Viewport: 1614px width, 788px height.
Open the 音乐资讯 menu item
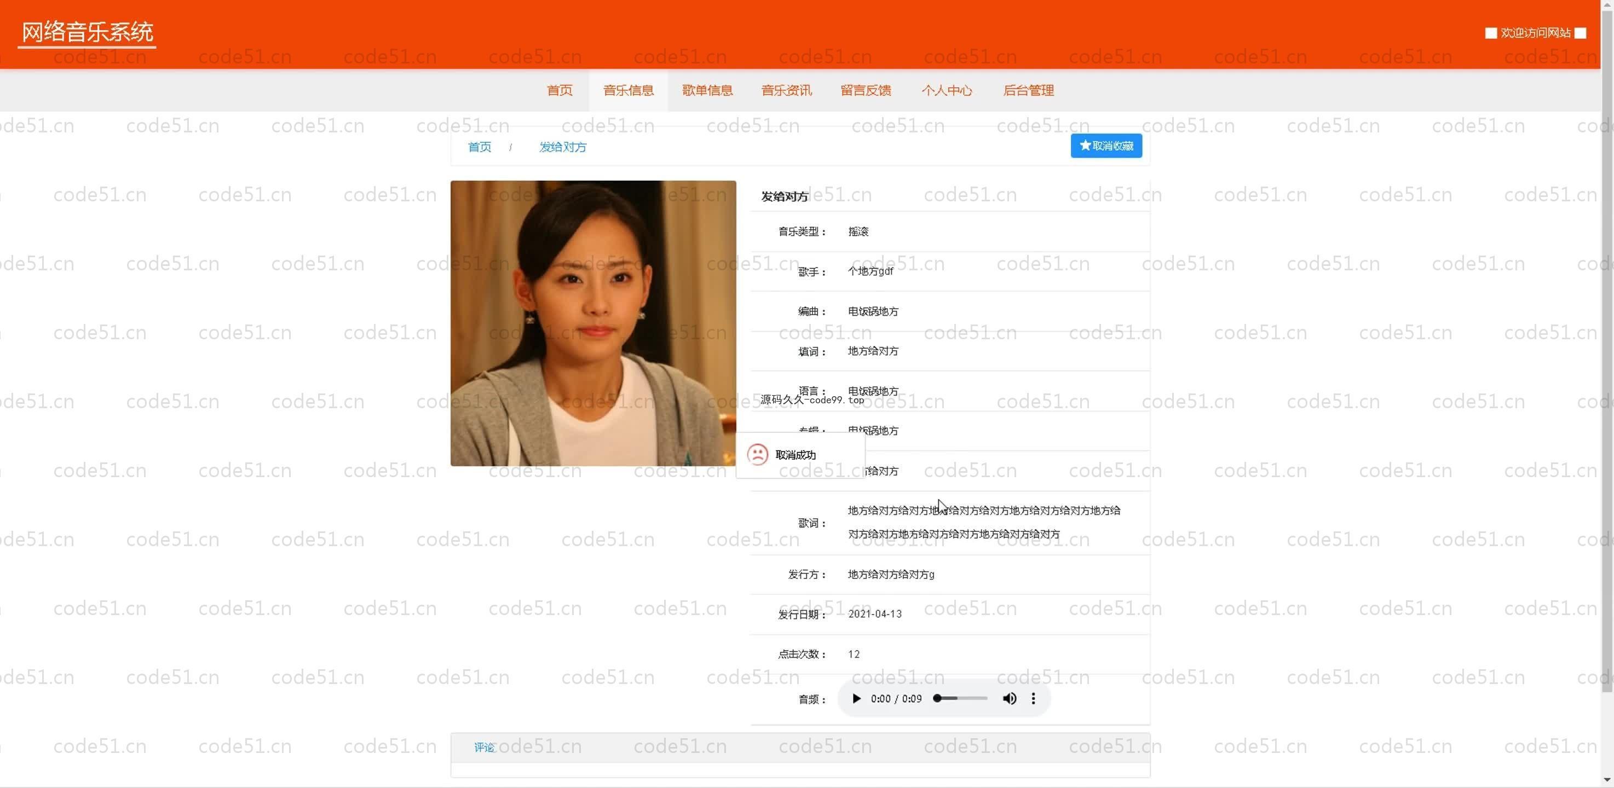point(786,90)
